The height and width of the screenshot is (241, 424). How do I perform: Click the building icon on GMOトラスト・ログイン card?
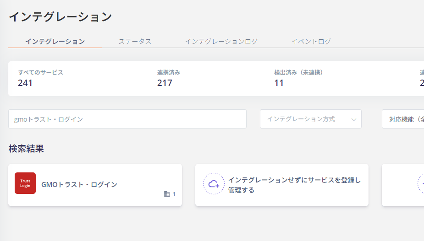click(167, 194)
